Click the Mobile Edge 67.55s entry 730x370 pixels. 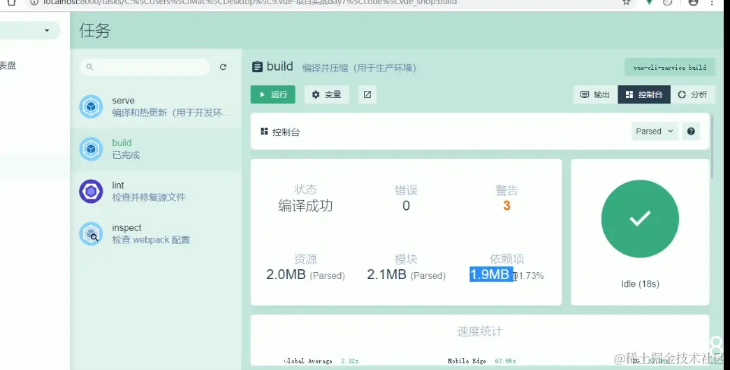(481, 361)
